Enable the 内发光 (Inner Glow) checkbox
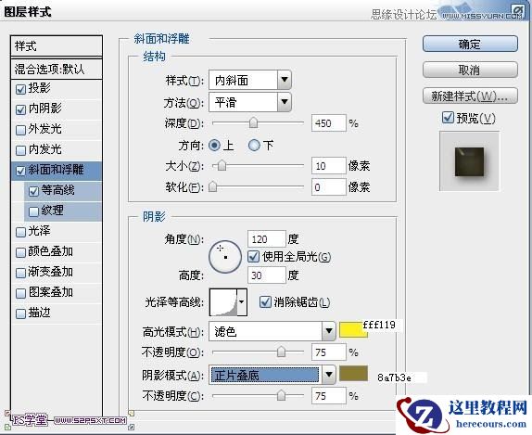The image size is (532, 435). (20, 150)
